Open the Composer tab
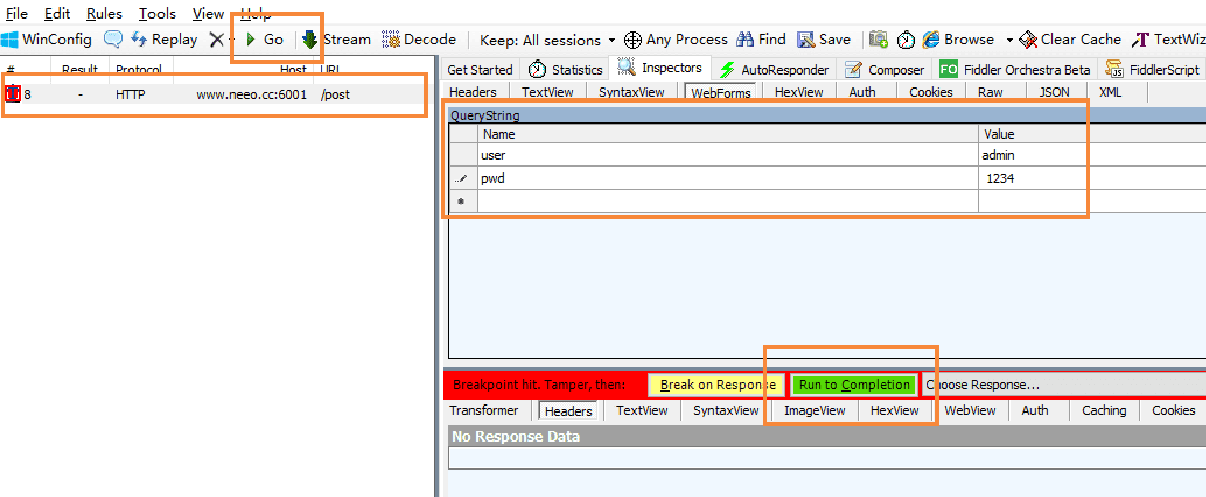 tap(885, 70)
